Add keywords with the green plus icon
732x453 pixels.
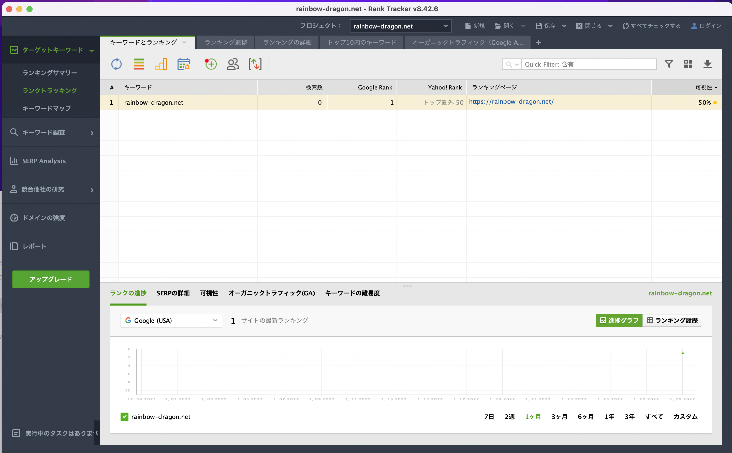211,64
